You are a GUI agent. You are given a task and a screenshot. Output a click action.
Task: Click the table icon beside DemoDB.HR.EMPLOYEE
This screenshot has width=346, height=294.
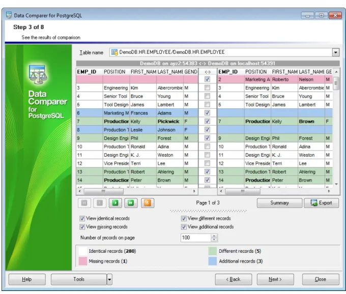114,52
